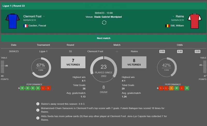Click the 7 Victories box for Clermont
Viewport: 207px width, 126px height.
click(x=73, y=62)
